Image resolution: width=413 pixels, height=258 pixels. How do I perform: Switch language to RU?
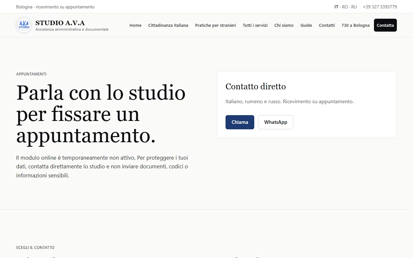[354, 7]
